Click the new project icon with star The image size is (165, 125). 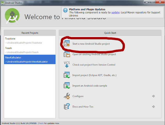point(67,44)
